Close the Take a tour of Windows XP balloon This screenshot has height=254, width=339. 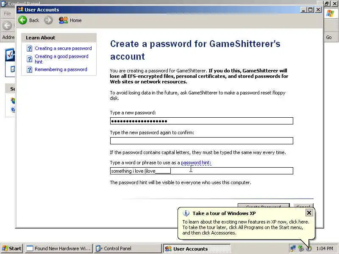309,213
